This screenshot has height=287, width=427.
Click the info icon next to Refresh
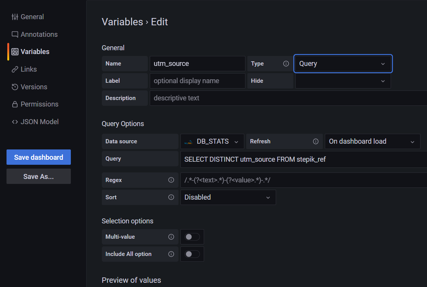click(315, 141)
